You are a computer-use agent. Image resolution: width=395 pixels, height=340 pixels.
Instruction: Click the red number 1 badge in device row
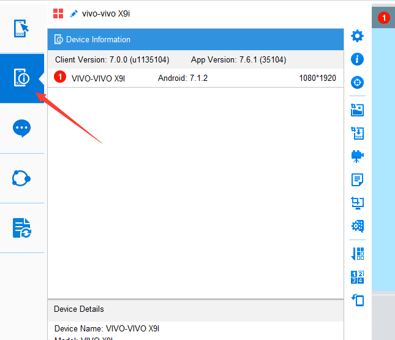[60, 77]
